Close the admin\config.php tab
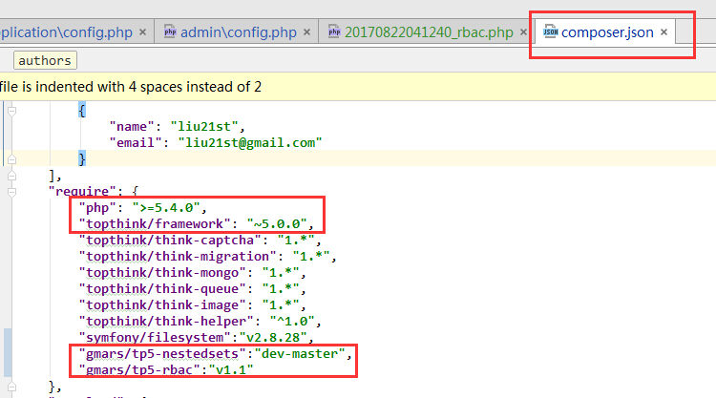716x398 pixels. coord(306,32)
